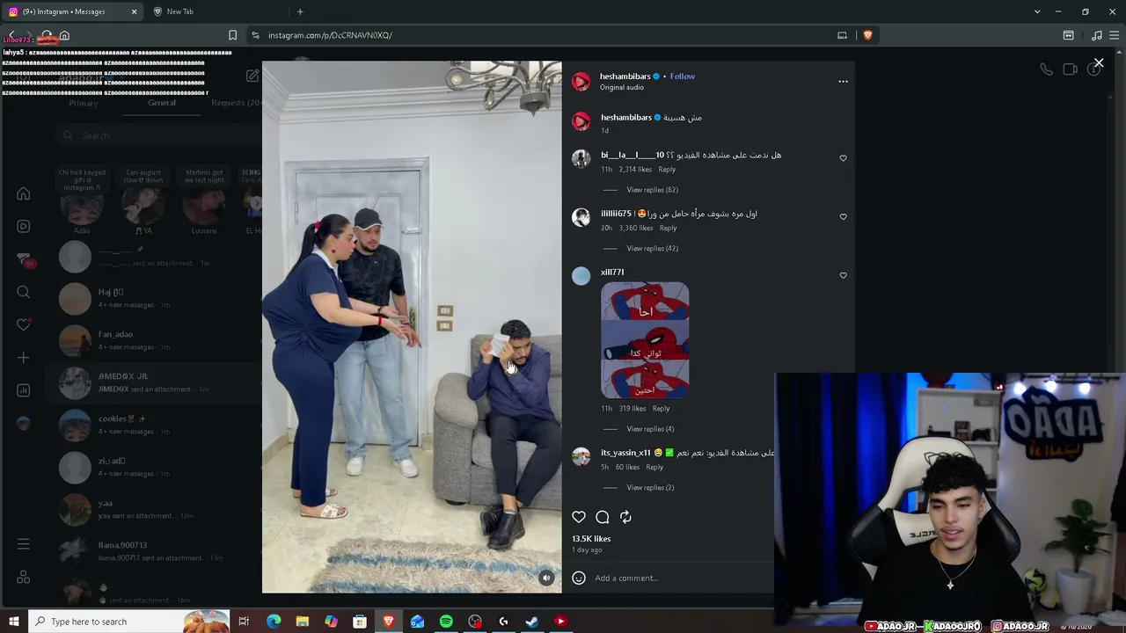The height and width of the screenshot is (633, 1126).
Task: Close the post overlay with the X
Action: 1099,63
